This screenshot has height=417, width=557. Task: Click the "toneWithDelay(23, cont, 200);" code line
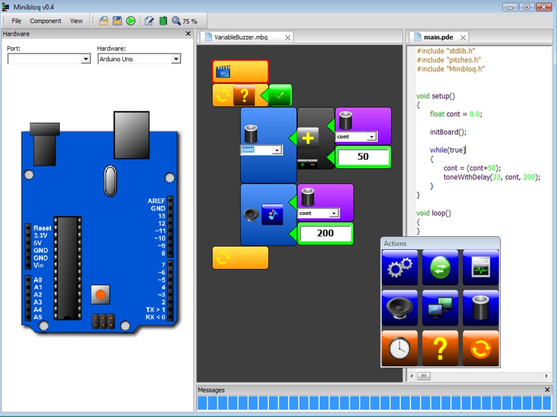pos(492,177)
